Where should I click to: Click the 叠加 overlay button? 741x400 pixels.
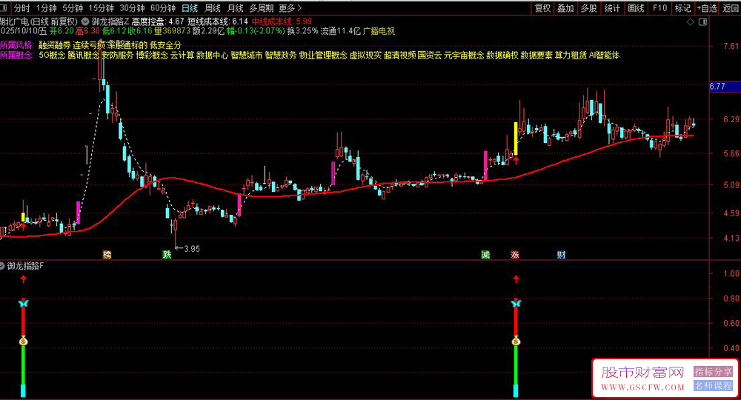(x=565, y=8)
